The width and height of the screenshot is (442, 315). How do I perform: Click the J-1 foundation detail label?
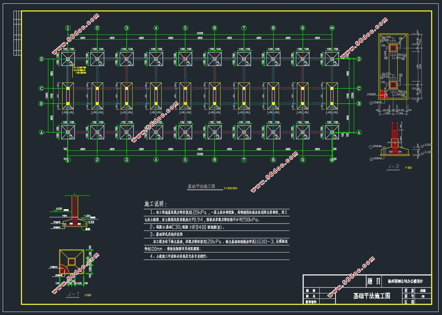73,294
